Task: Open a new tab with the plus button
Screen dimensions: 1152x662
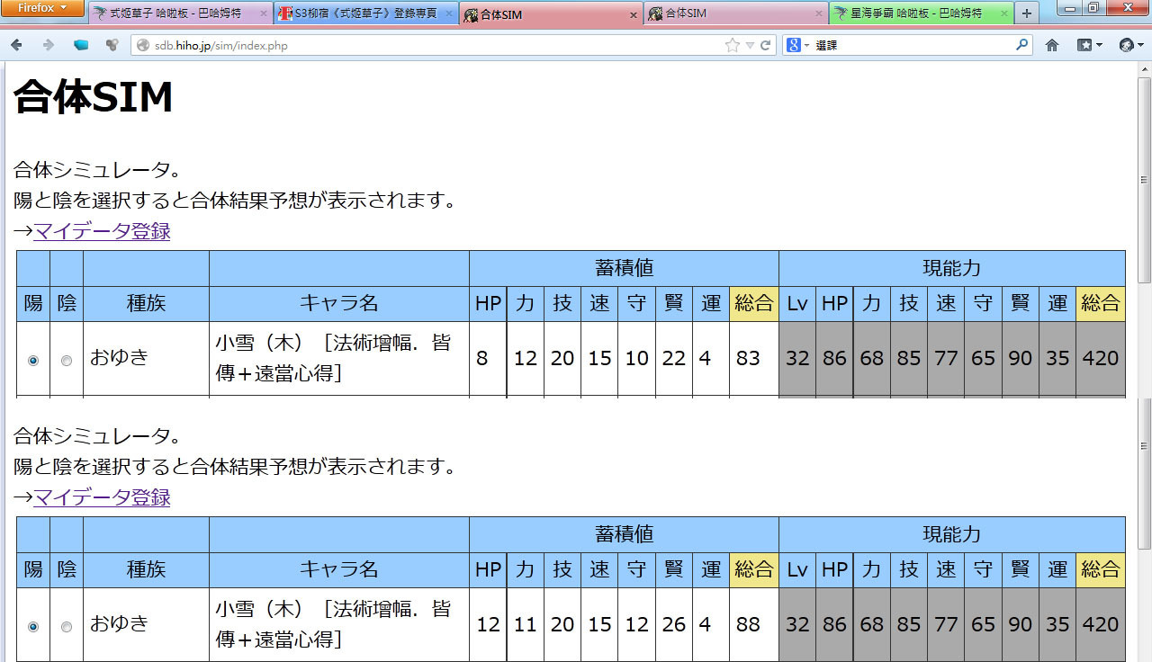Action: coord(1027,13)
